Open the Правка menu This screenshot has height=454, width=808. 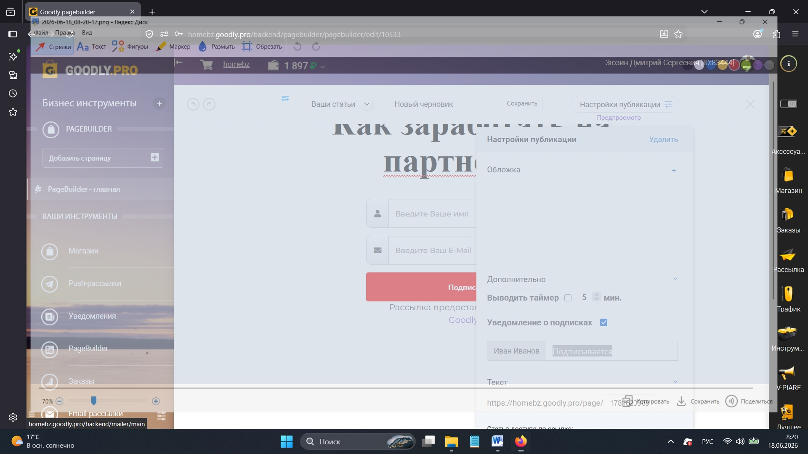65,32
